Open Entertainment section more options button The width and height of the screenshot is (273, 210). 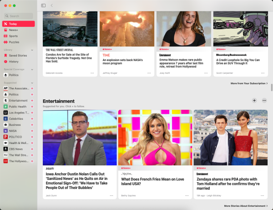[x=264, y=101]
